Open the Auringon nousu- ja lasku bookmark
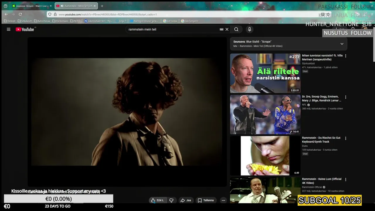375x211 pixels. 144,21
